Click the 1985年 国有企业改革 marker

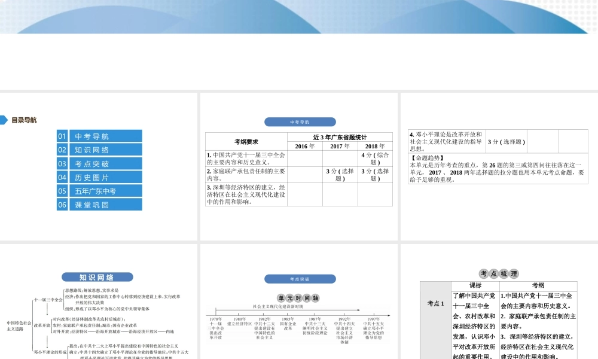(288, 324)
